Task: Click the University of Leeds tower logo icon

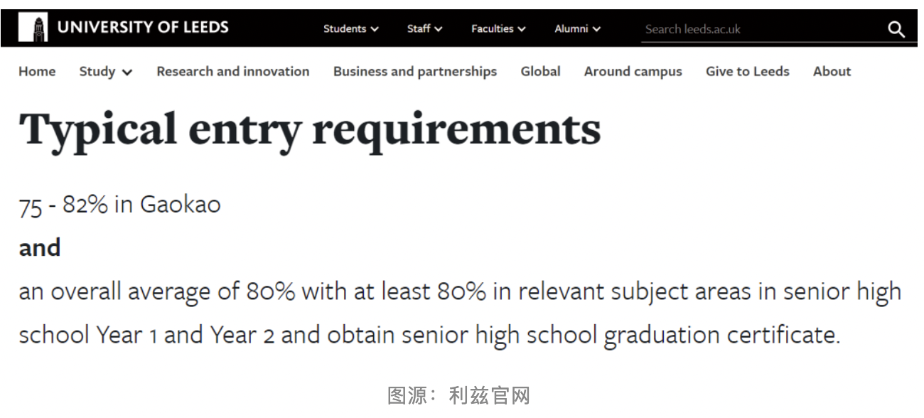Action: [33, 28]
